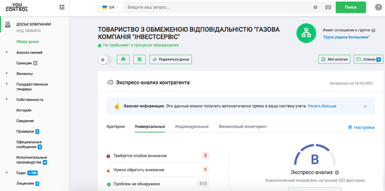The image size is (385, 191).
Task: Expand the Суды section arrow
Action: pyautogui.click(x=7, y=173)
